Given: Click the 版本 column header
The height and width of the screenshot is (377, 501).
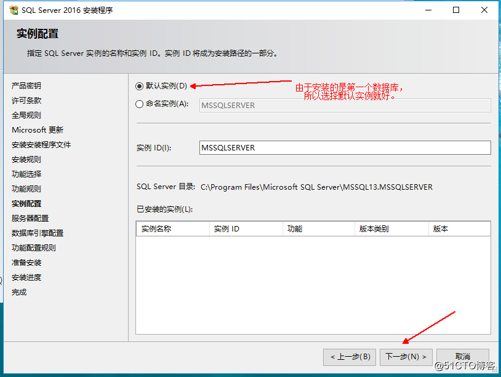Looking at the screenshot, I should (460, 229).
